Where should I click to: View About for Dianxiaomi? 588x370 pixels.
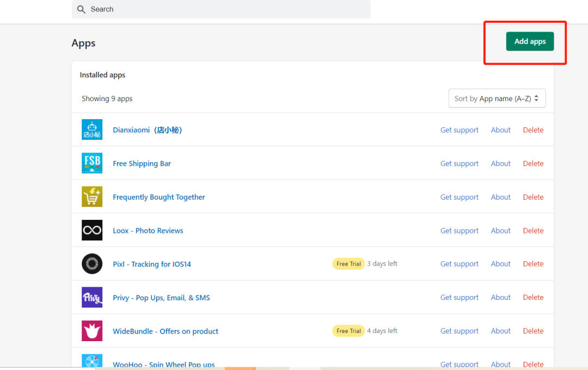tap(501, 130)
